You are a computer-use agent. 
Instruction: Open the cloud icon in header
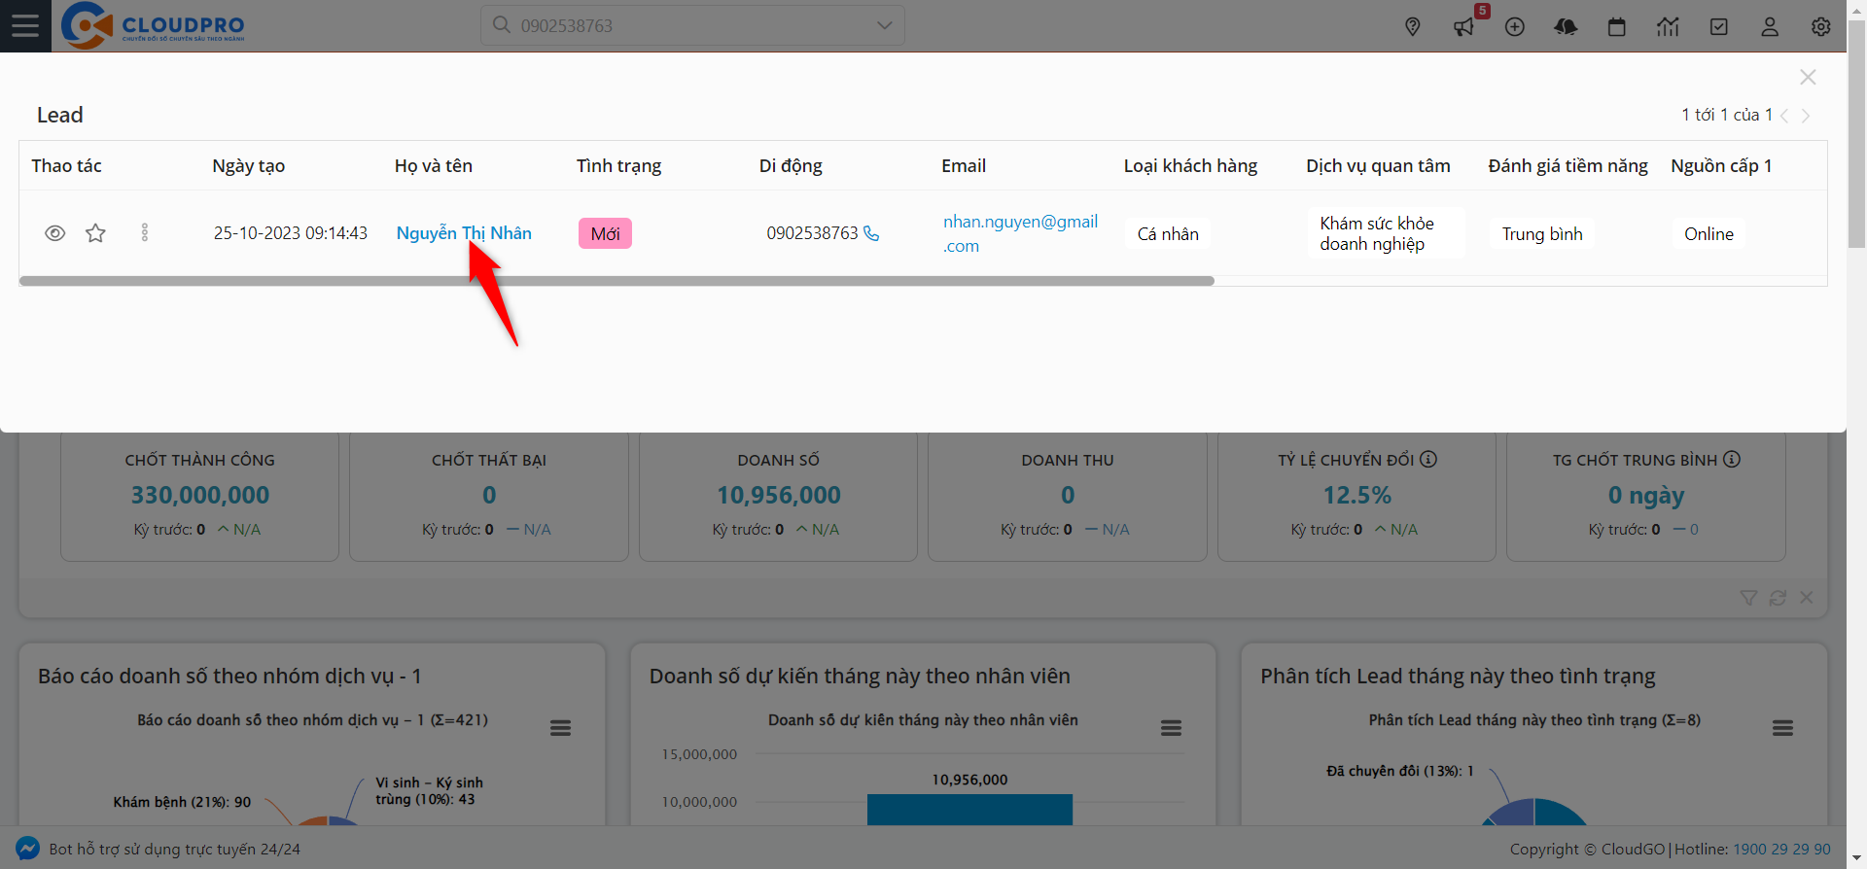click(x=1566, y=27)
